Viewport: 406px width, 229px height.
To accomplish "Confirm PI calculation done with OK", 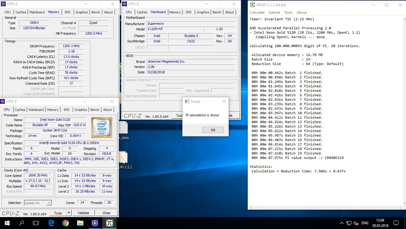I will click(213, 130).
